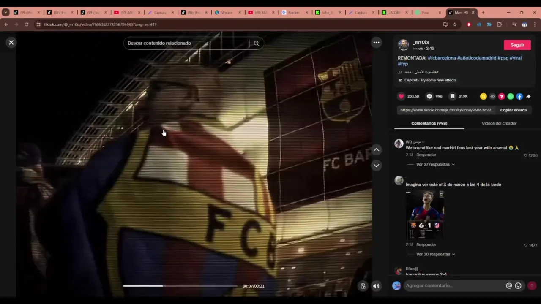The image size is (541, 304).
Task: Share video via WhatsApp icon
Action: click(x=511, y=96)
